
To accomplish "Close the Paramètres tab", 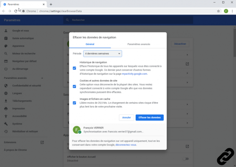I will [x=43, y=4].
